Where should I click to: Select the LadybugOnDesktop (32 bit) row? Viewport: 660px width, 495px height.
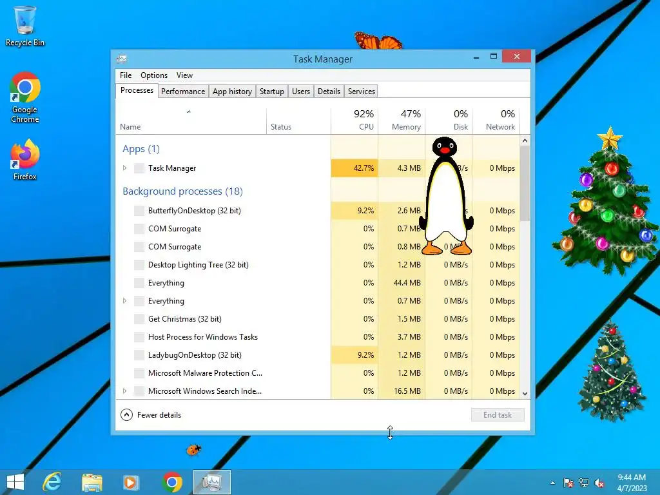click(317, 355)
